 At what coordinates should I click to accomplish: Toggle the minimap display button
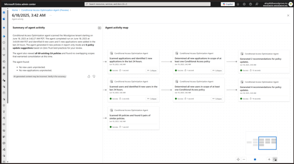(275, 159)
